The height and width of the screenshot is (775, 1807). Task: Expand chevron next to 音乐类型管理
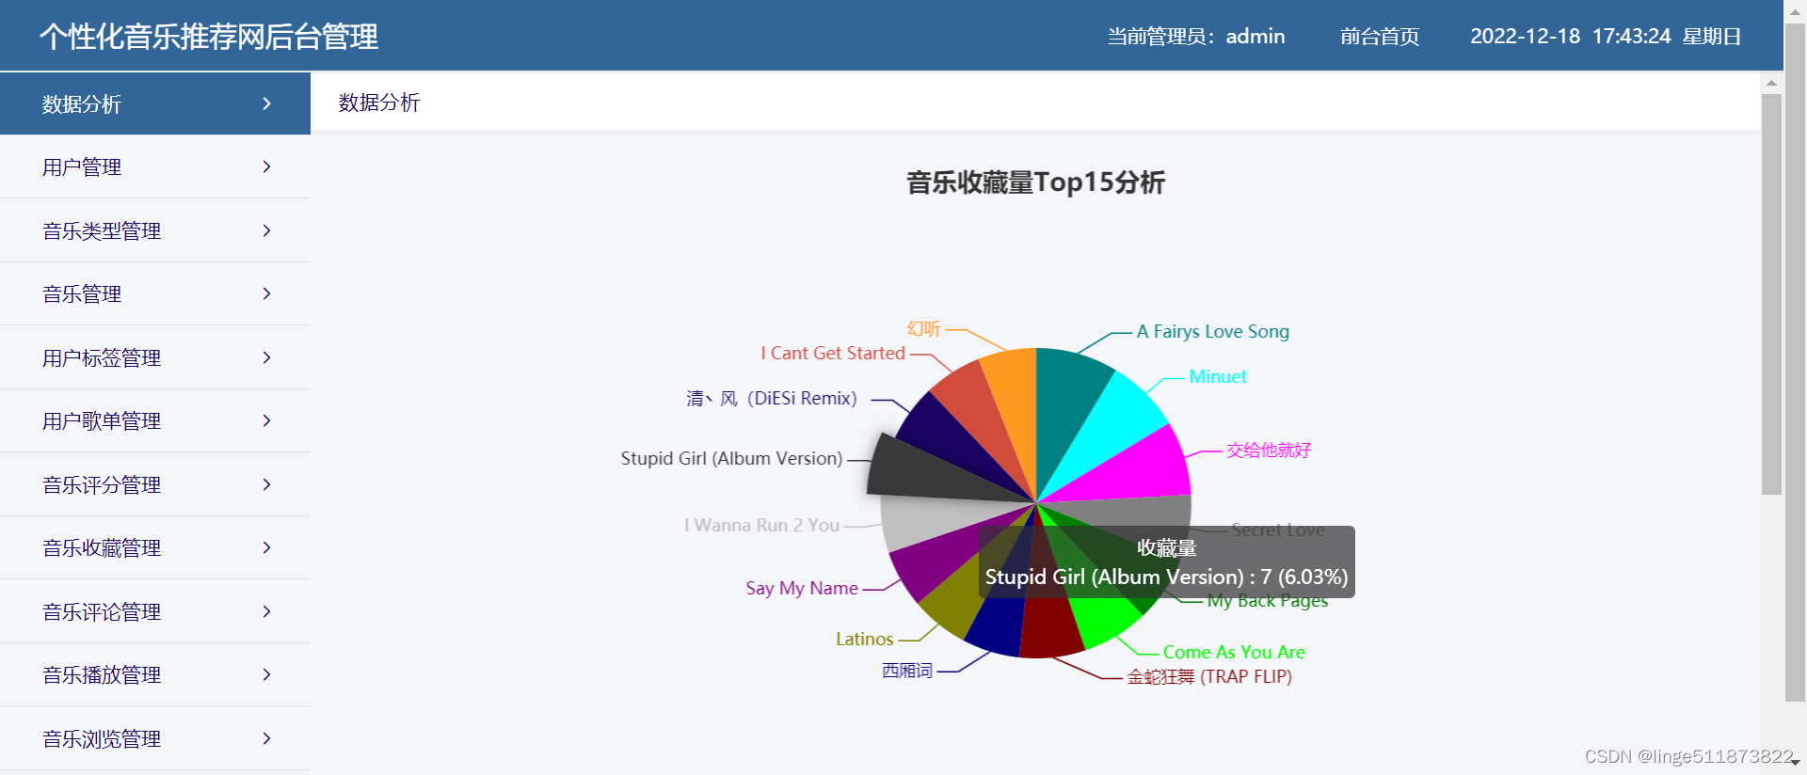(267, 230)
